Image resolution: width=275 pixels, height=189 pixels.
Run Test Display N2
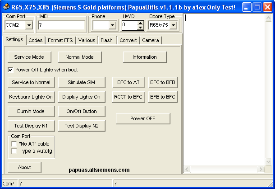click(x=82, y=126)
